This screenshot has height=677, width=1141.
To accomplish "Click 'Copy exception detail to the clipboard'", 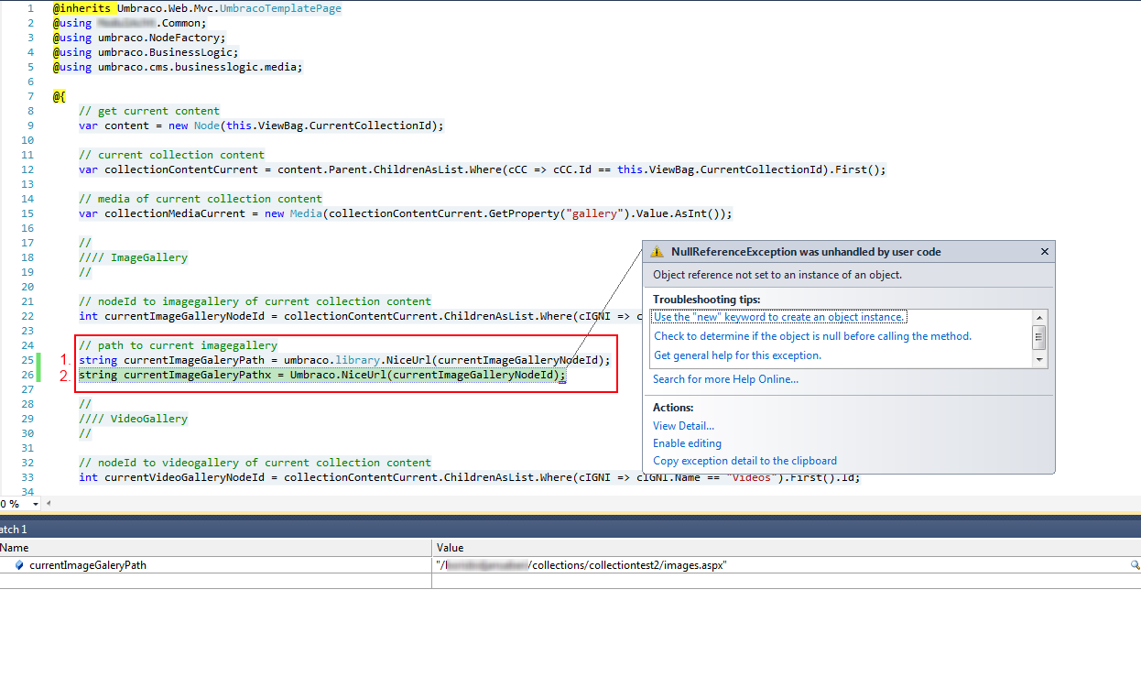I will pyautogui.click(x=744, y=461).
